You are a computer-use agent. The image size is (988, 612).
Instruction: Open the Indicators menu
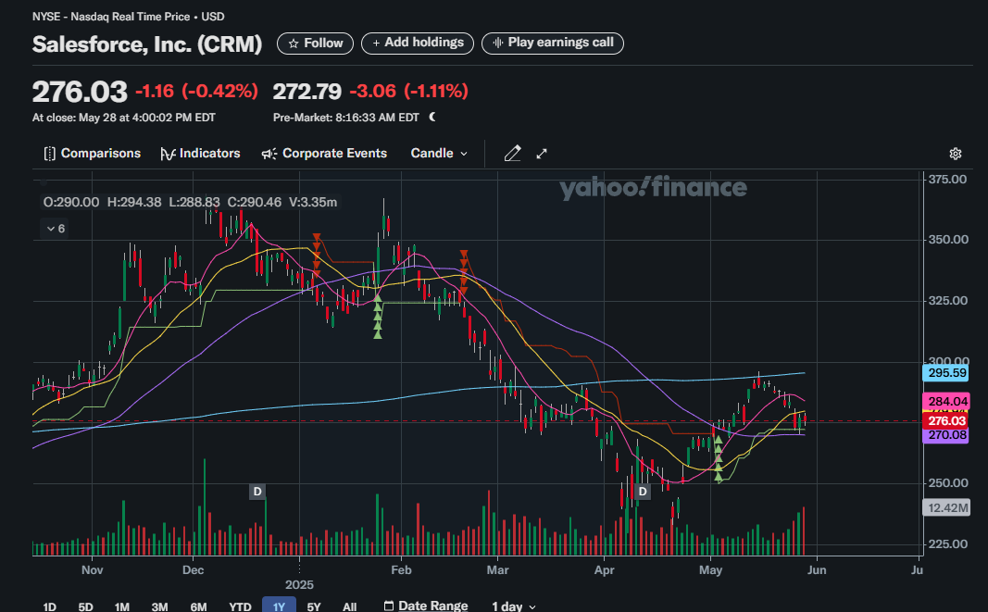tap(200, 154)
